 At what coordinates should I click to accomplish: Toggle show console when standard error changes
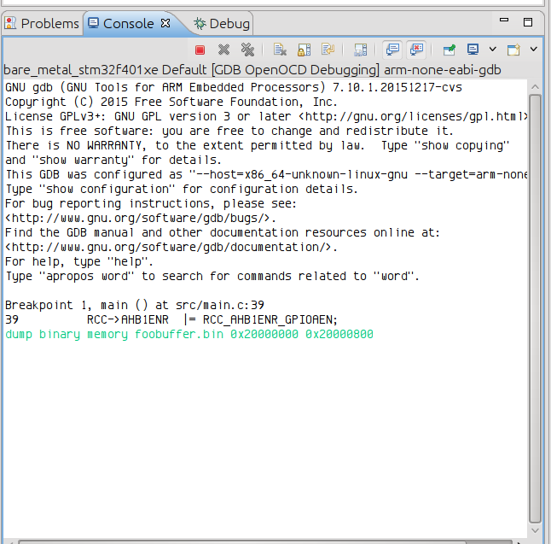(x=416, y=50)
